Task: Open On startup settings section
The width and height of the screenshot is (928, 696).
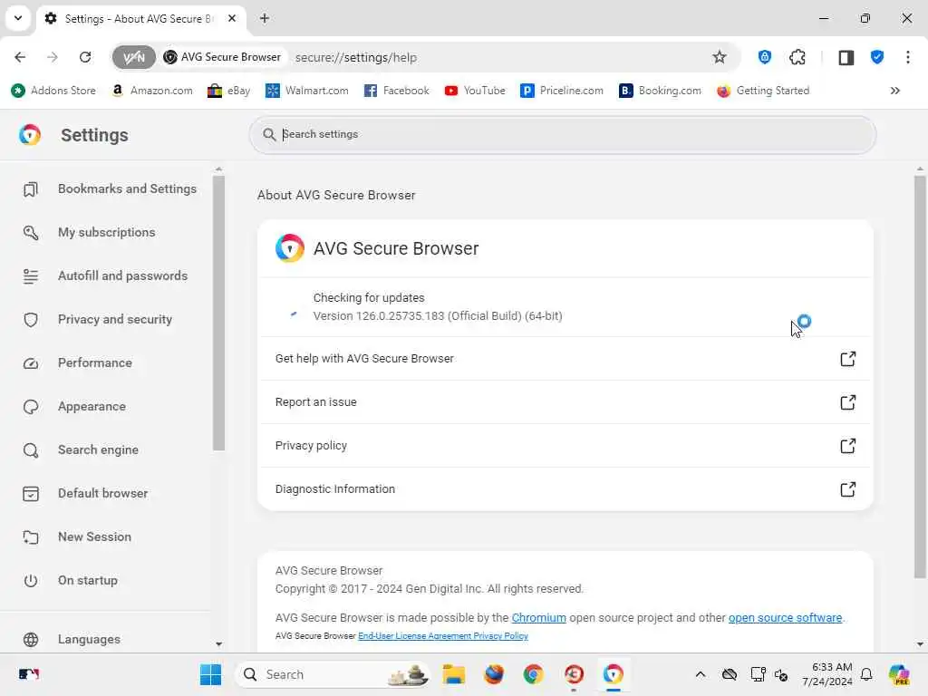Action: [x=70, y=581]
